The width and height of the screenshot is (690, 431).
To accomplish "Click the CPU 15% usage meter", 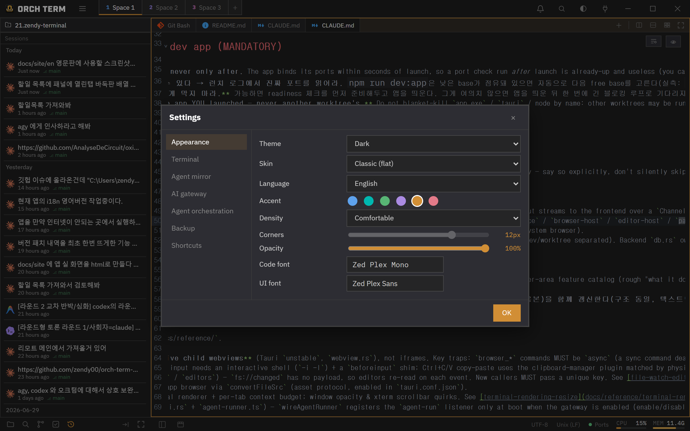I will [632, 424].
